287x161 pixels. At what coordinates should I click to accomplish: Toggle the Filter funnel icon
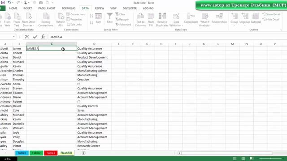tap(109, 18)
